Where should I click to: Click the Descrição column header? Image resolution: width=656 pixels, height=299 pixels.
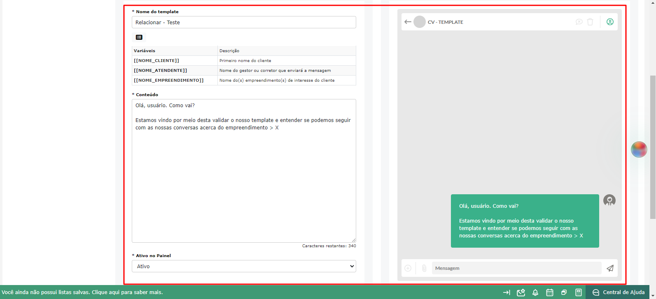coord(287,51)
